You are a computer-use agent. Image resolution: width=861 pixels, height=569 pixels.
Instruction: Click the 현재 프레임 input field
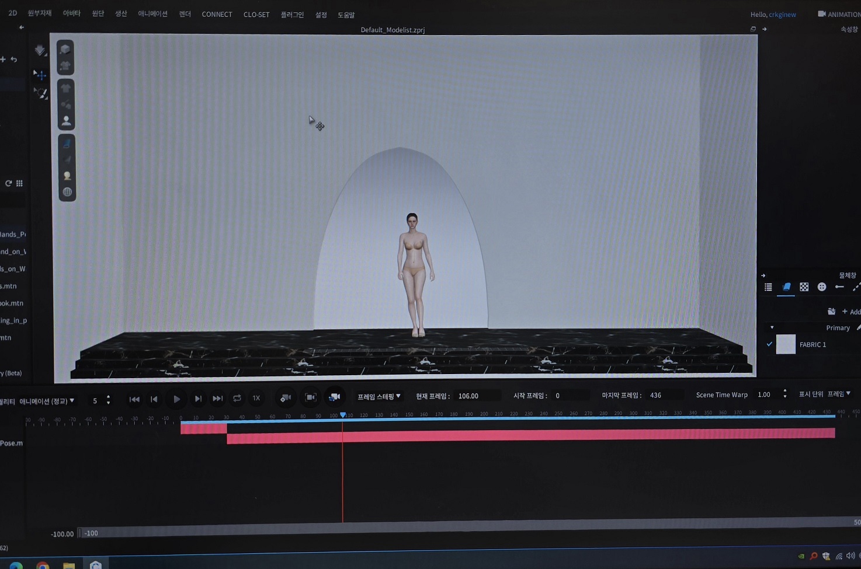(x=476, y=396)
